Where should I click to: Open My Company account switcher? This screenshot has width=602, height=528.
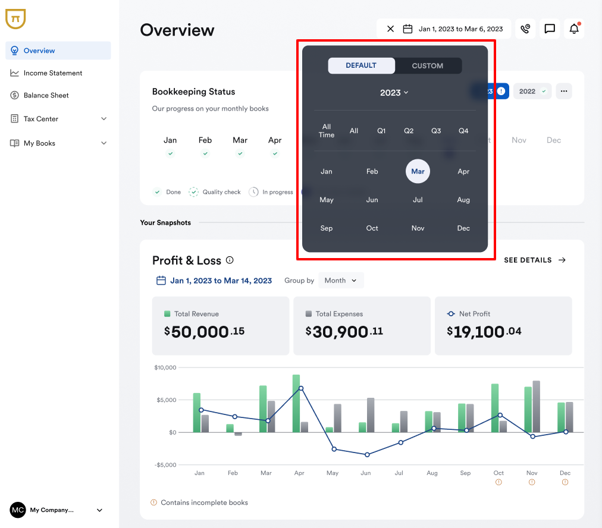pyautogui.click(x=58, y=510)
